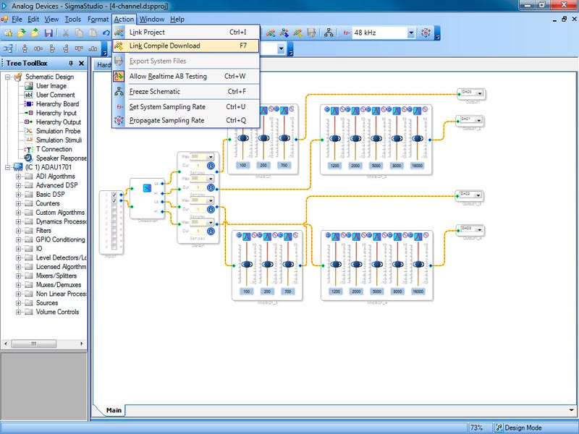Click the Crossover block filter icon
This screenshot has width=579, height=434.
coord(147,188)
